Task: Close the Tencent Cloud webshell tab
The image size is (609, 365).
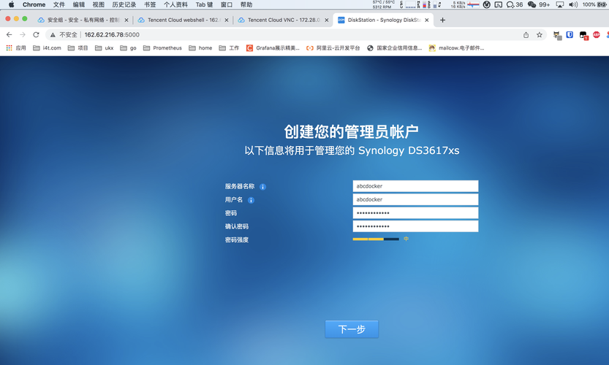Action: [x=227, y=20]
